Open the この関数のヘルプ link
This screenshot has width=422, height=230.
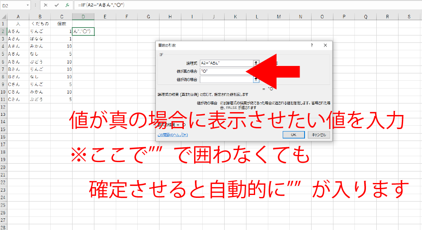click(173, 135)
